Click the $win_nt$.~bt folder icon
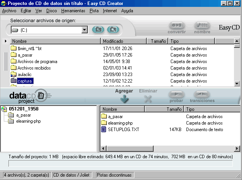Screen dimensions: 242x180 point(13,48)
